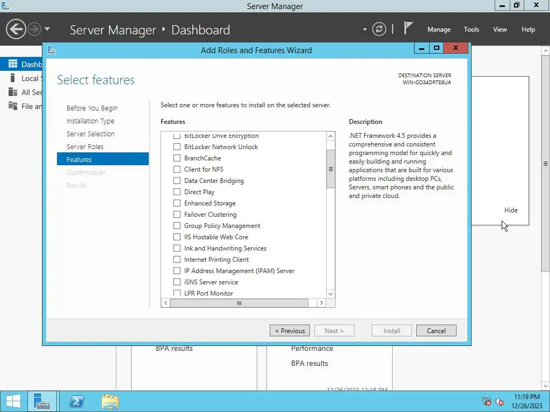This screenshot has height=412, width=550.
Task: Open the View menu
Action: click(500, 30)
